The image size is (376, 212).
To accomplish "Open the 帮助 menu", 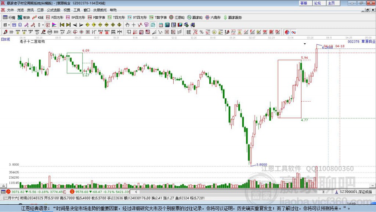I will tap(113, 10).
